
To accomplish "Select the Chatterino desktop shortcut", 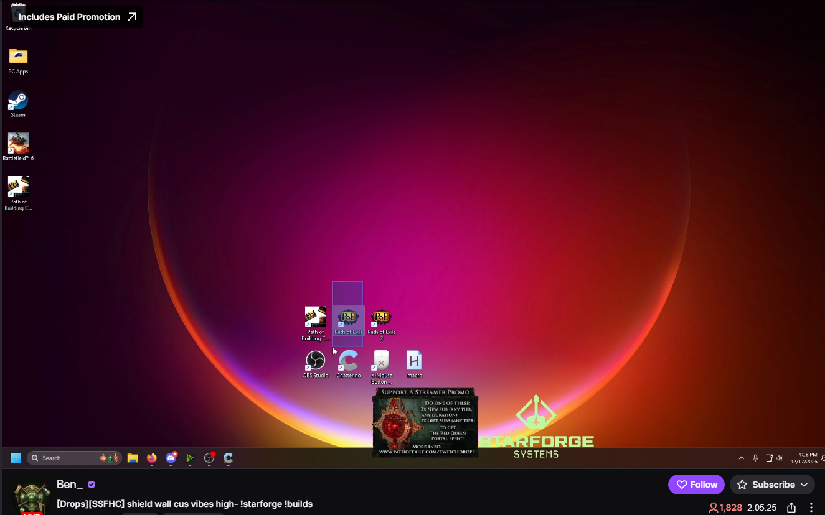I will pos(348,364).
